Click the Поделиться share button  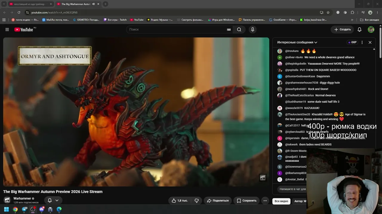pyautogui.click(x=218, y=201)
